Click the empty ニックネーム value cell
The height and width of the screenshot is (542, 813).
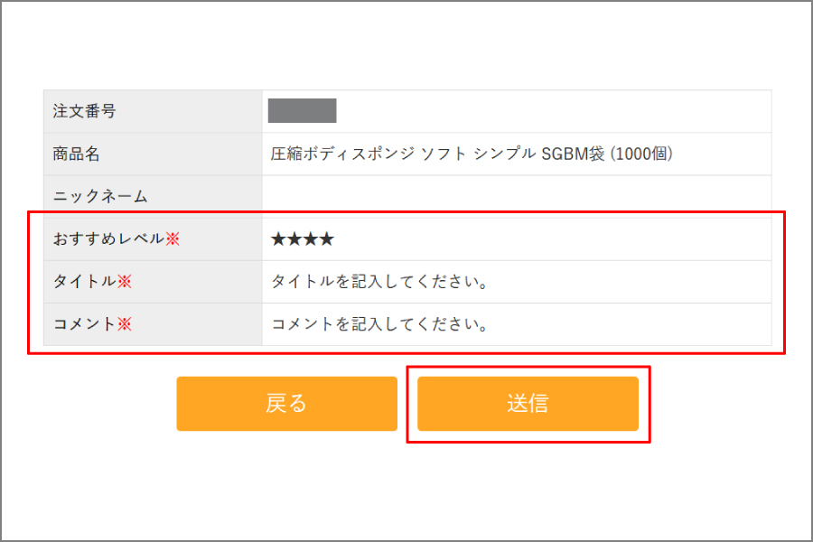tap(517, 196)
